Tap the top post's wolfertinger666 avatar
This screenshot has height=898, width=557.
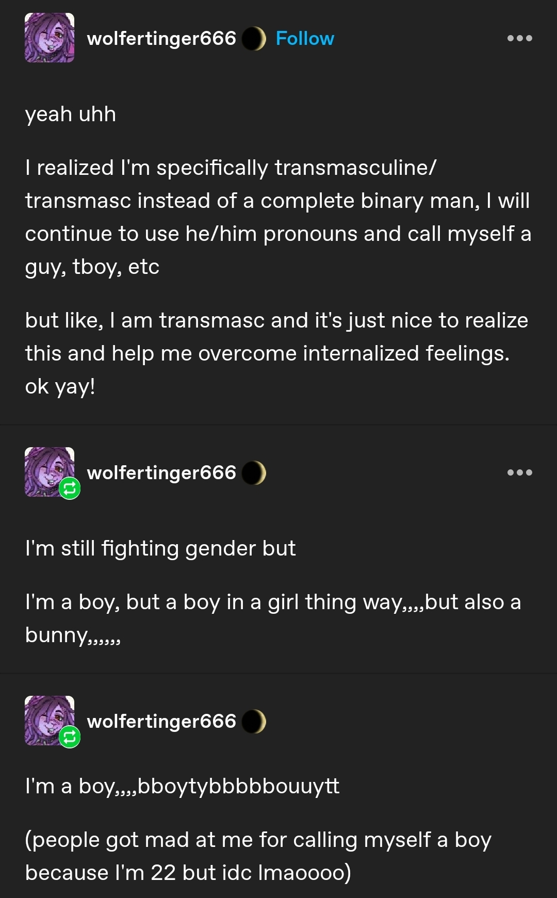coord(50,38)
